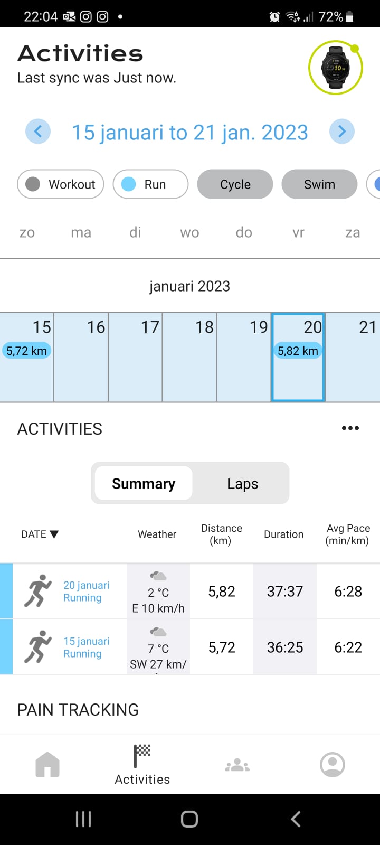
Task: Open the 15 januari Running activity
Action: pyautogui.click(x=87, y=647)
